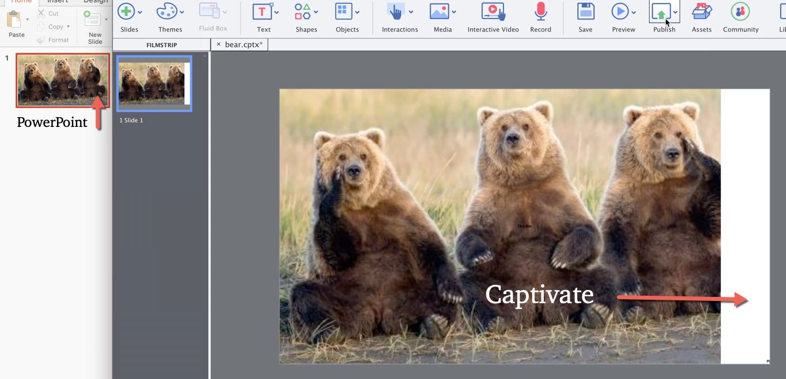Image resolution: width=786 pixels, height=379 pixels.
Task: Open the Shapes tool
Action: click(303, 11)
